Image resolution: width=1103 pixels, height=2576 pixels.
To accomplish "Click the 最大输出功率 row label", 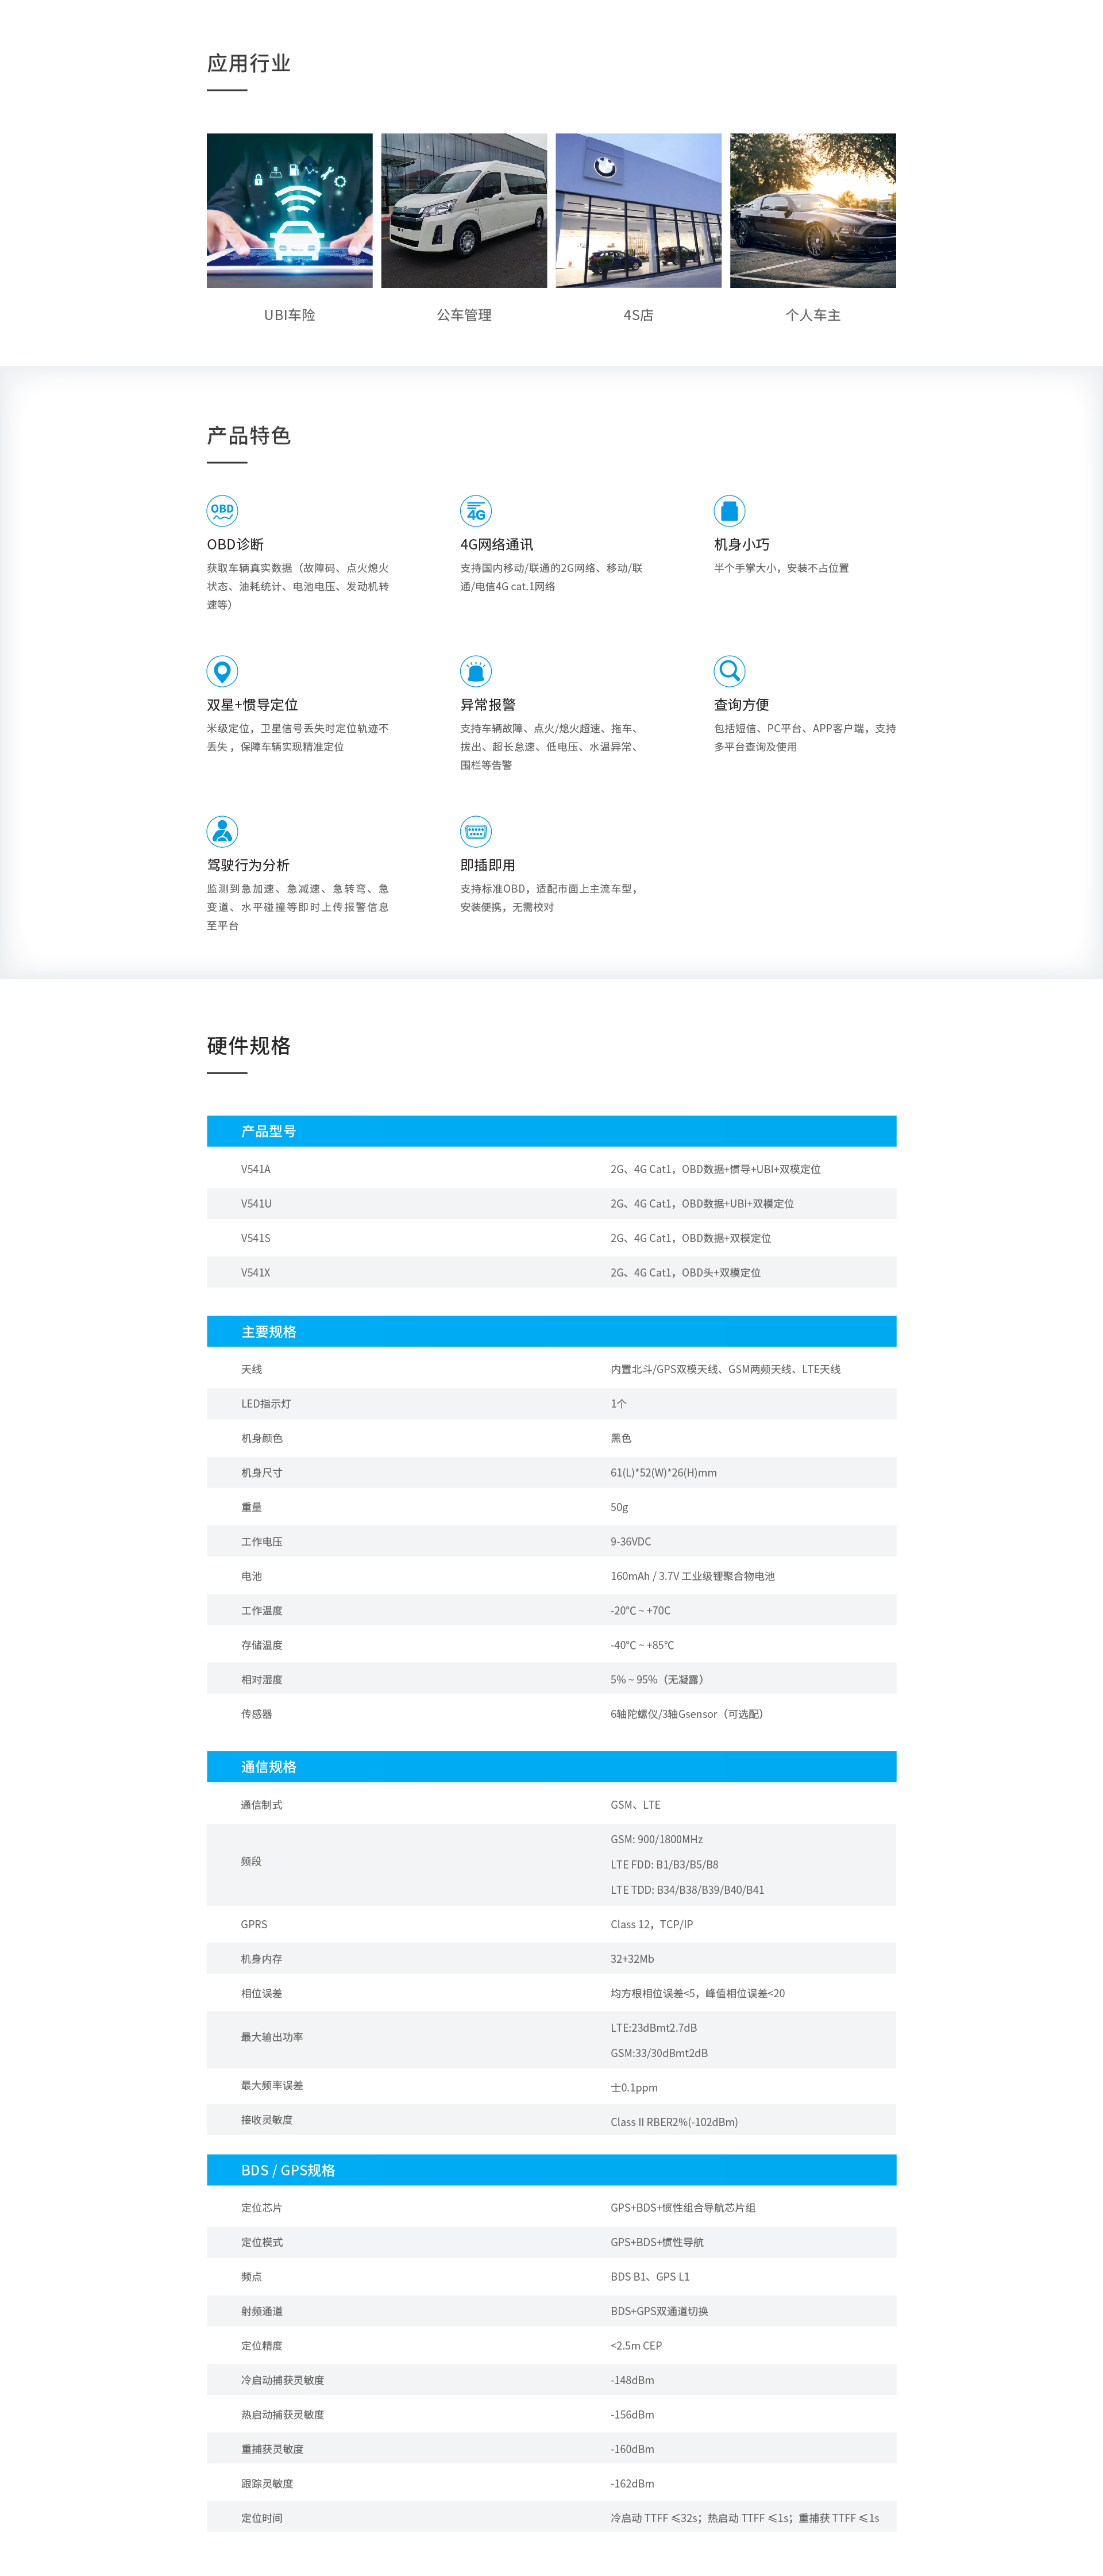I will pos(272,2037).
